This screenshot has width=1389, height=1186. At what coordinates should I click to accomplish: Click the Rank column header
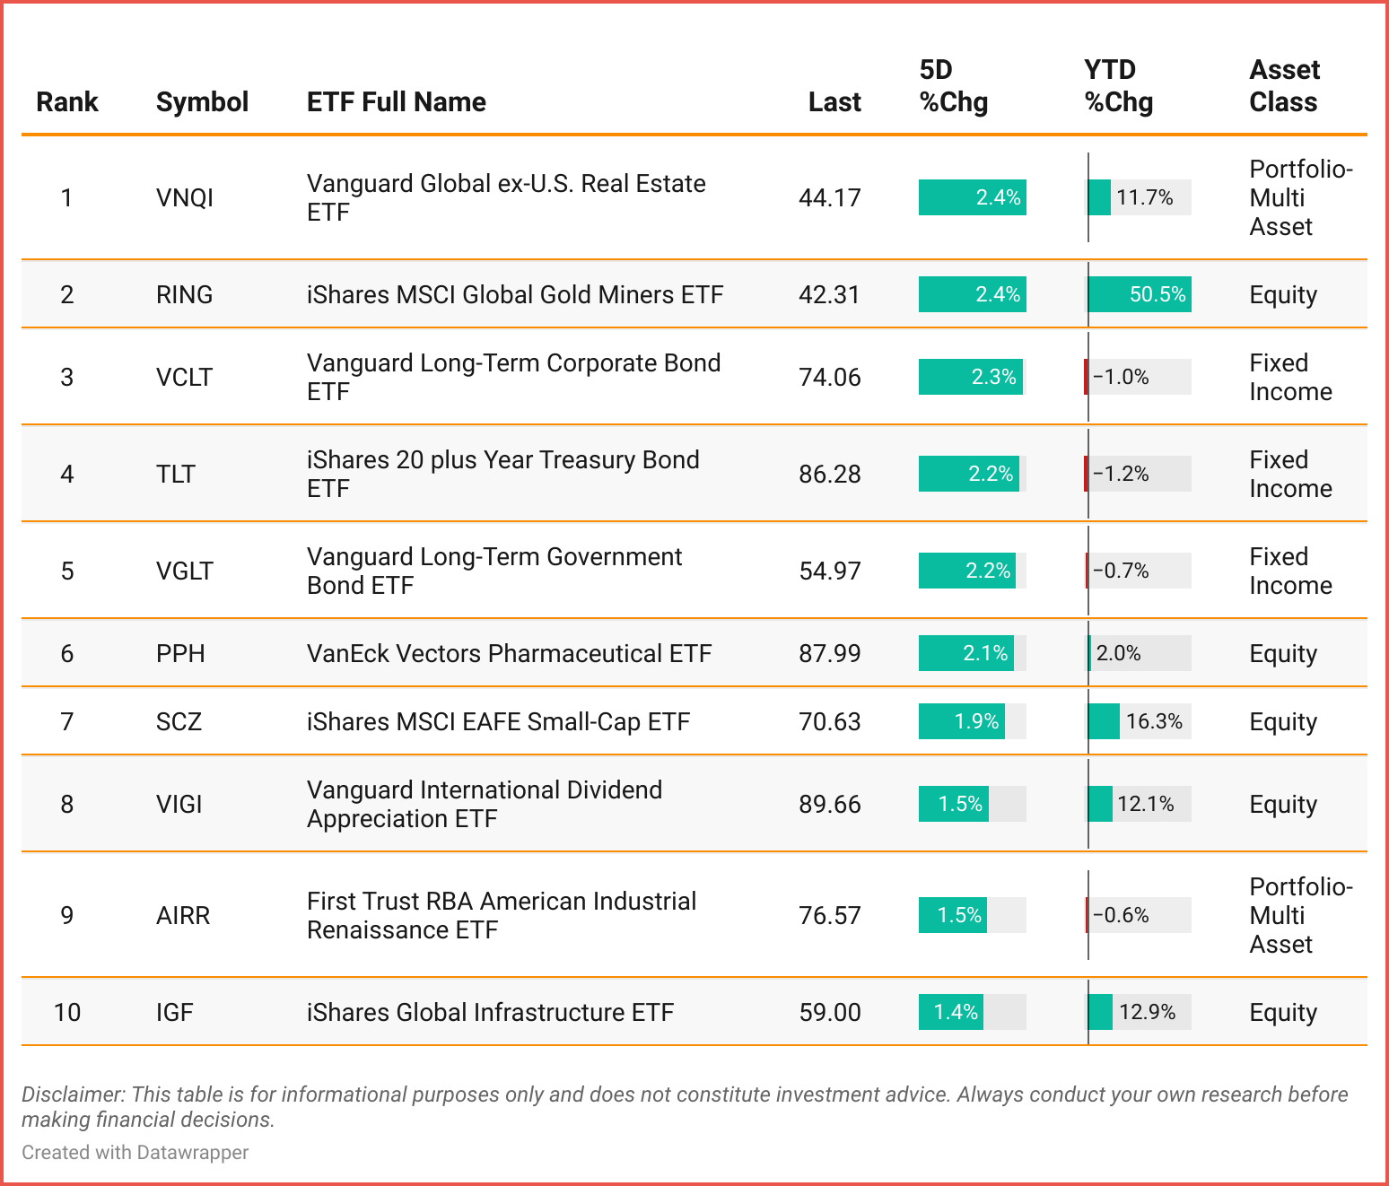67,102
